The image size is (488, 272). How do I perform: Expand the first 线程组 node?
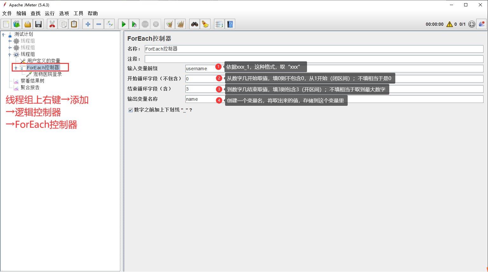(x=10, y=41)
